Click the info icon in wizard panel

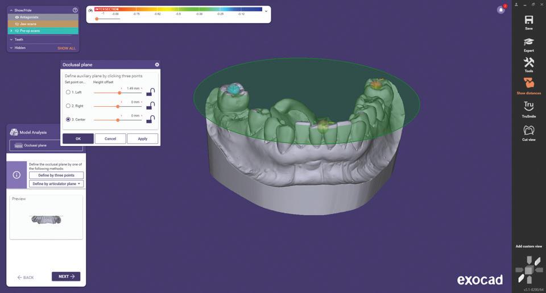click(16, 175)
